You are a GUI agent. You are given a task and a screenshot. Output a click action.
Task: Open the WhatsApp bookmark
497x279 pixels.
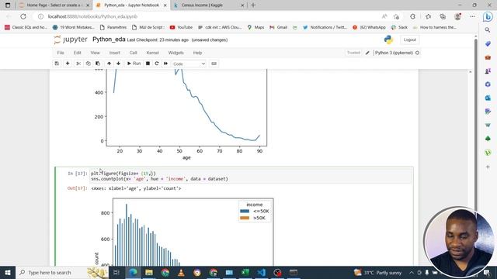(370, 28)
